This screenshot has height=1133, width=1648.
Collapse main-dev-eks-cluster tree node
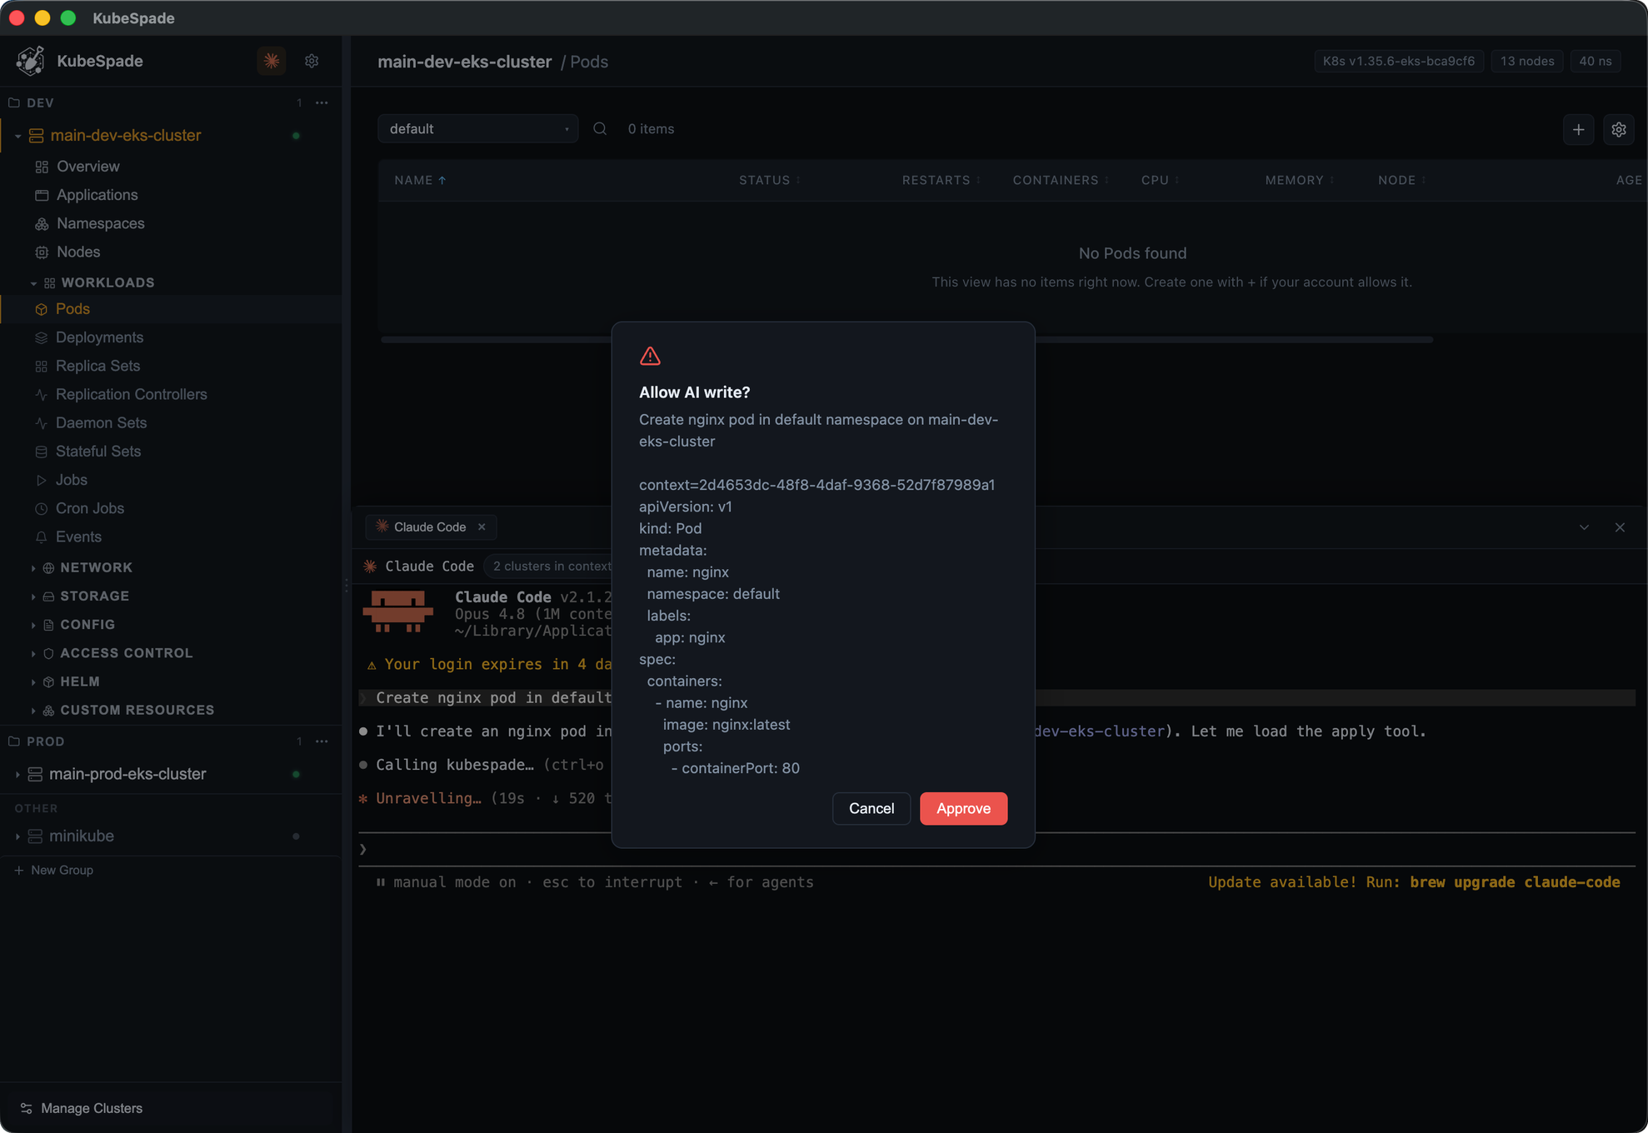pos(17,136)
